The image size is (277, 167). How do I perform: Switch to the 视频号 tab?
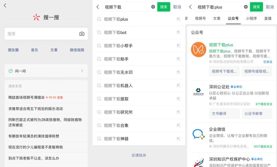[x=200, y=18]
